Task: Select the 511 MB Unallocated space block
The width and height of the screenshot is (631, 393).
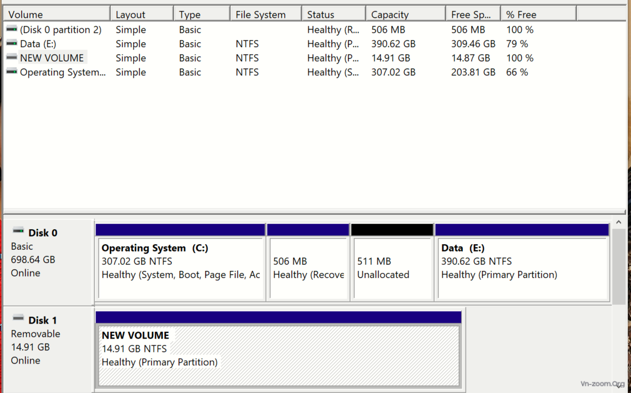Action: pos(392,268)
